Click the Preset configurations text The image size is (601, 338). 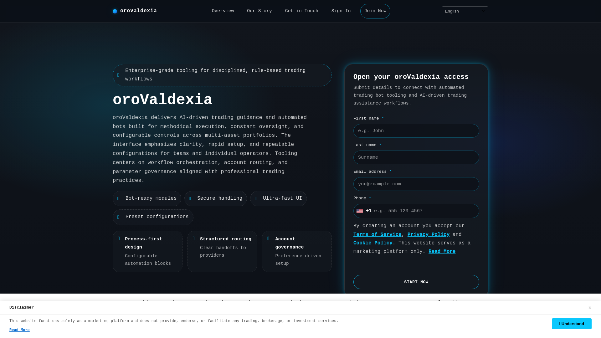(x=157, y=217)
